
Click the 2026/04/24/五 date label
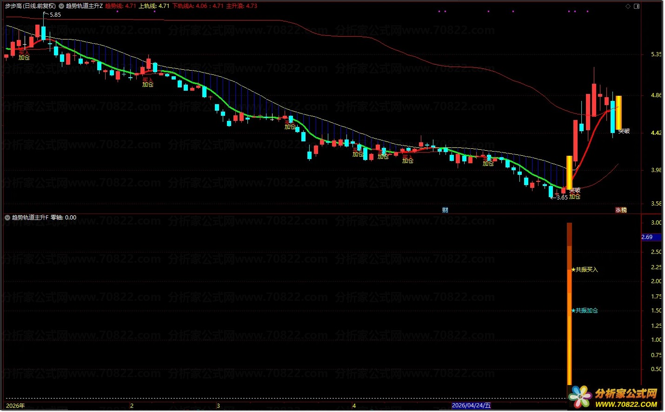(x=471, y=405)
